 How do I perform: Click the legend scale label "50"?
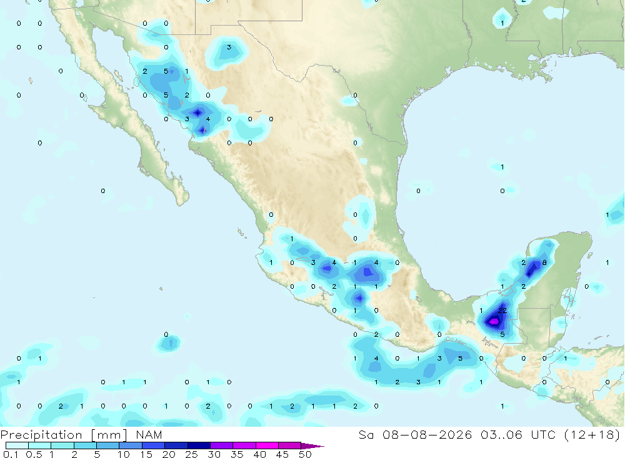(x=305, y=454)
